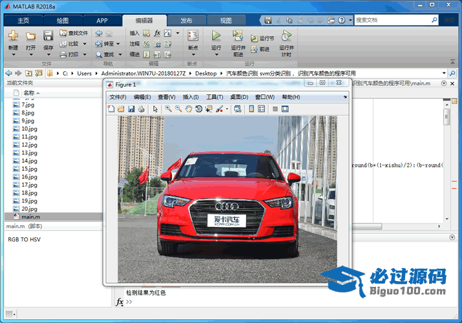Open the Print (打印) dropdown in editor ribbon

coord(84,55)
